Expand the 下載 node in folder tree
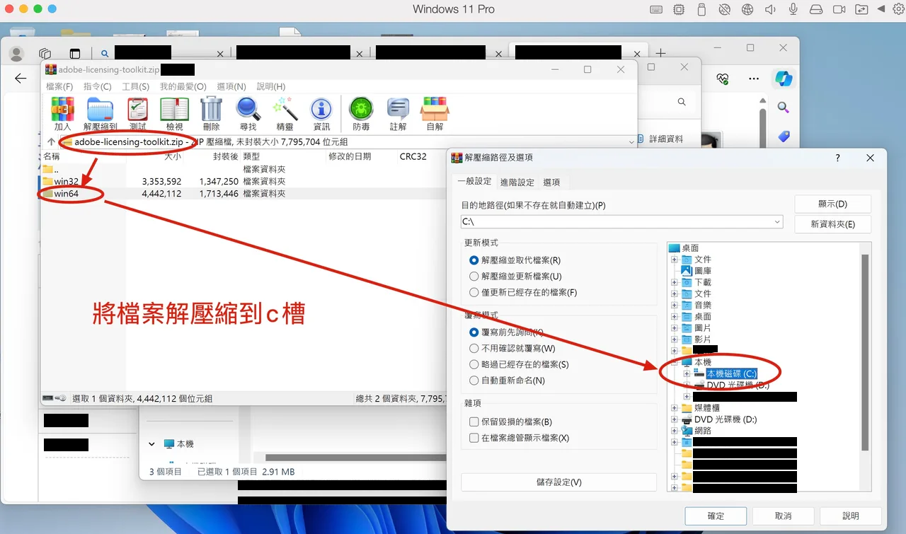 [674, 282]
